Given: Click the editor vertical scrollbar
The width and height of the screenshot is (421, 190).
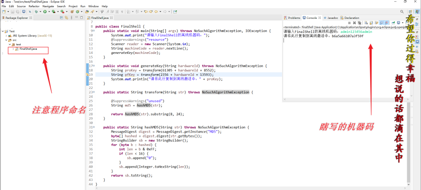Looking at the screenshot, I should (x=409, y=142).
